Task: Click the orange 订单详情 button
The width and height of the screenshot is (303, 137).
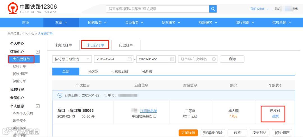Action: tap(188, 133)
